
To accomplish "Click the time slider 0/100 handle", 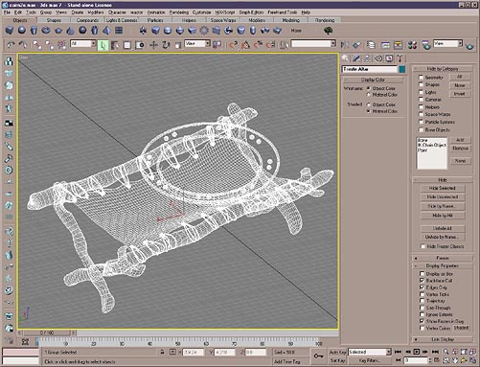I will pyautogui.click(x=47, y=333).
